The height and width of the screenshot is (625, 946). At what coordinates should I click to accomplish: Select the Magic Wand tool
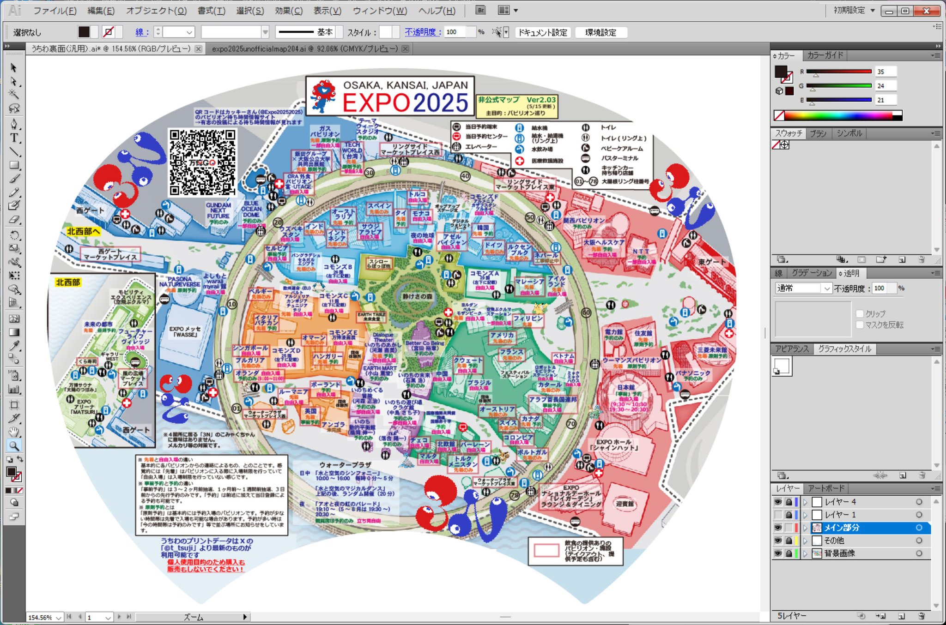pos(14,95)
